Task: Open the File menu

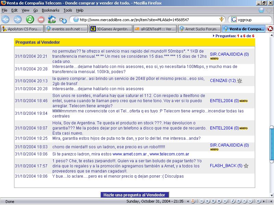Action: 4,10
